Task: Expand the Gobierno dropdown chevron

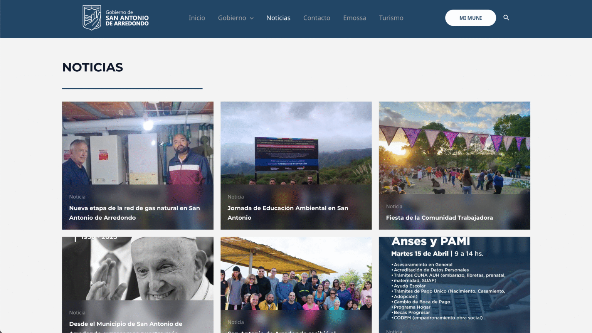Action: [252, 18]
